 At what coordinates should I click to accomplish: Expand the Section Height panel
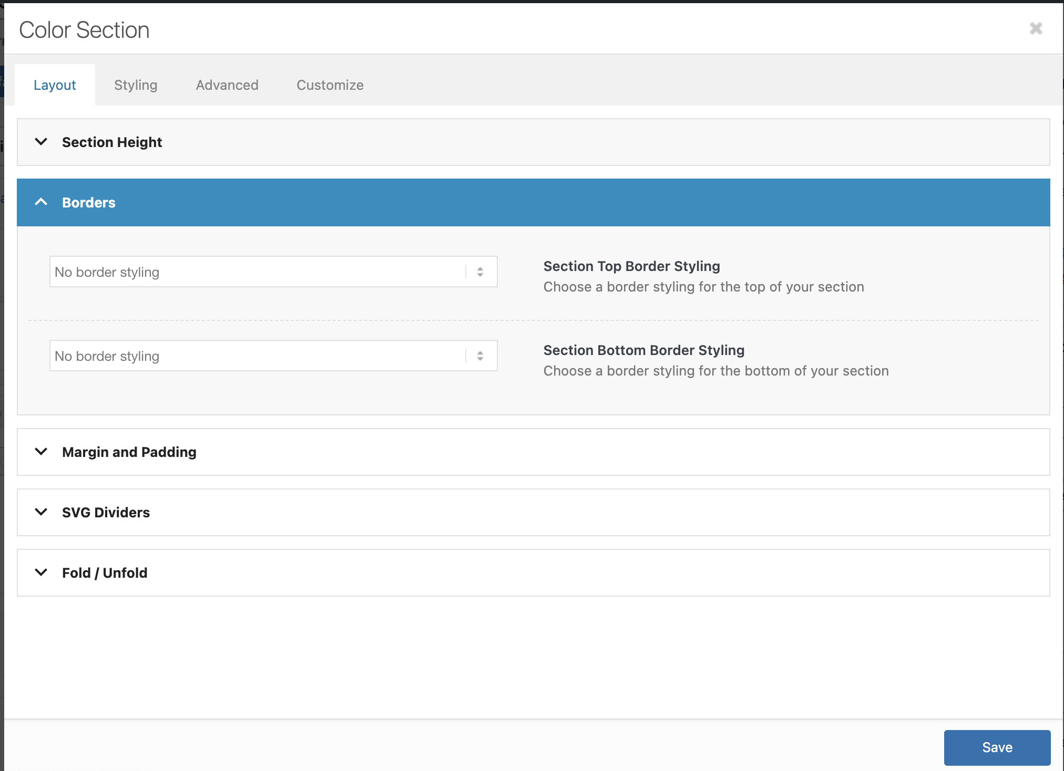[x=112, y=142]
